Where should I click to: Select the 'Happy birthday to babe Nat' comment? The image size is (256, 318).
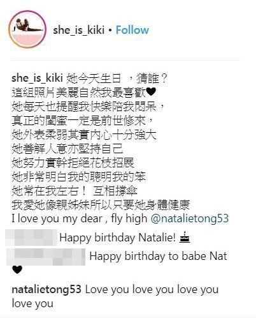coord(158,256)
